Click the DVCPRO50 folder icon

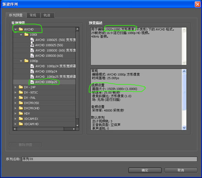point(21,103)
